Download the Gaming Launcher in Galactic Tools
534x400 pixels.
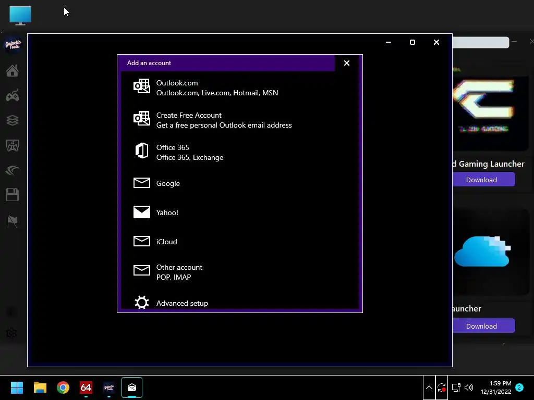[x=483, y=179]
